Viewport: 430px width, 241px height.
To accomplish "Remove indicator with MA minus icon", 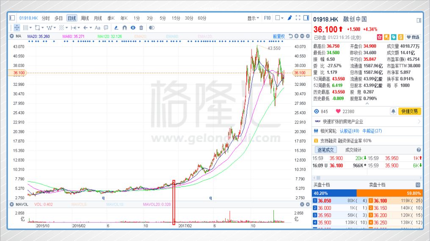I will 302,36.
